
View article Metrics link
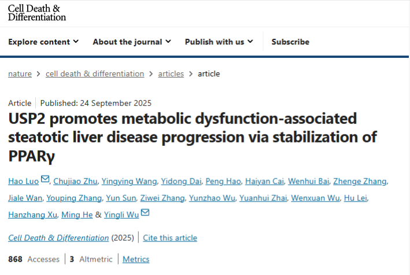(x=136, y=259)
